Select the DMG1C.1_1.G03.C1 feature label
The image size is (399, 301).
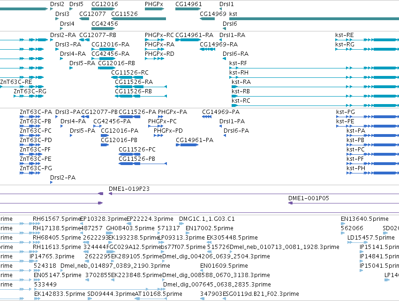click(207, 219)
